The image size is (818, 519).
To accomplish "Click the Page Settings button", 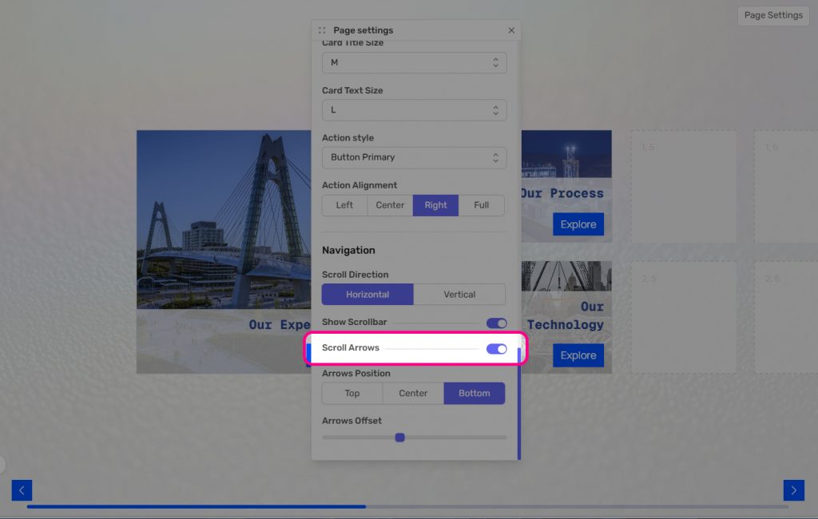I will click(x=772, y=15).
